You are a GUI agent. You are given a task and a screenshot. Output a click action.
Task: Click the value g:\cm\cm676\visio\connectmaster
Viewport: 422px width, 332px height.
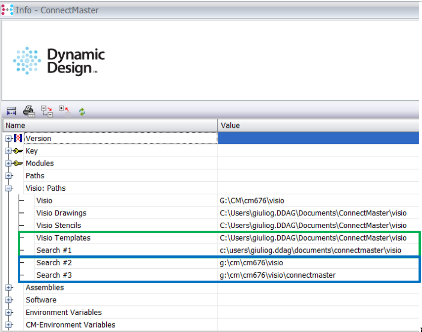(x=278, y=275)
